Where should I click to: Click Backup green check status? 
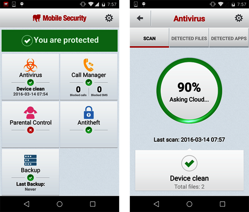pos(30,177)
